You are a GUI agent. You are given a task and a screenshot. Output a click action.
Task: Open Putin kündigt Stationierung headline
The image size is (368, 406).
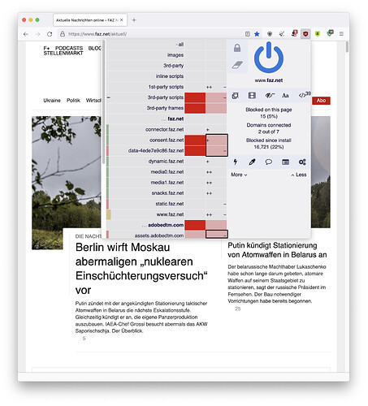(x=277, y=250)
